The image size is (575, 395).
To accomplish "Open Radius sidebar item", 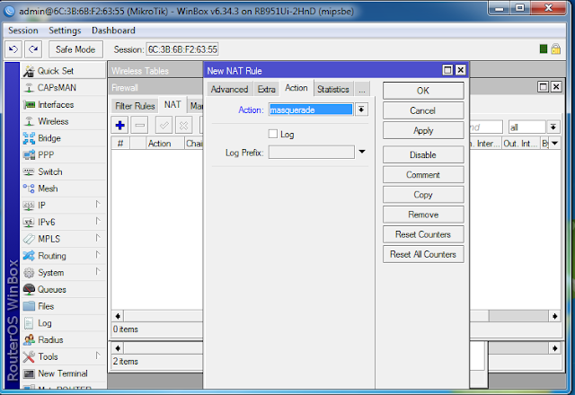I will (63, 340).
